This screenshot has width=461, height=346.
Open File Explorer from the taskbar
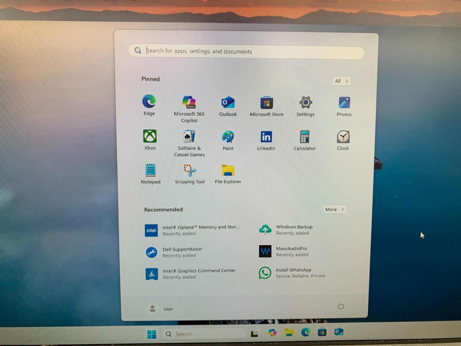point(289,333)
